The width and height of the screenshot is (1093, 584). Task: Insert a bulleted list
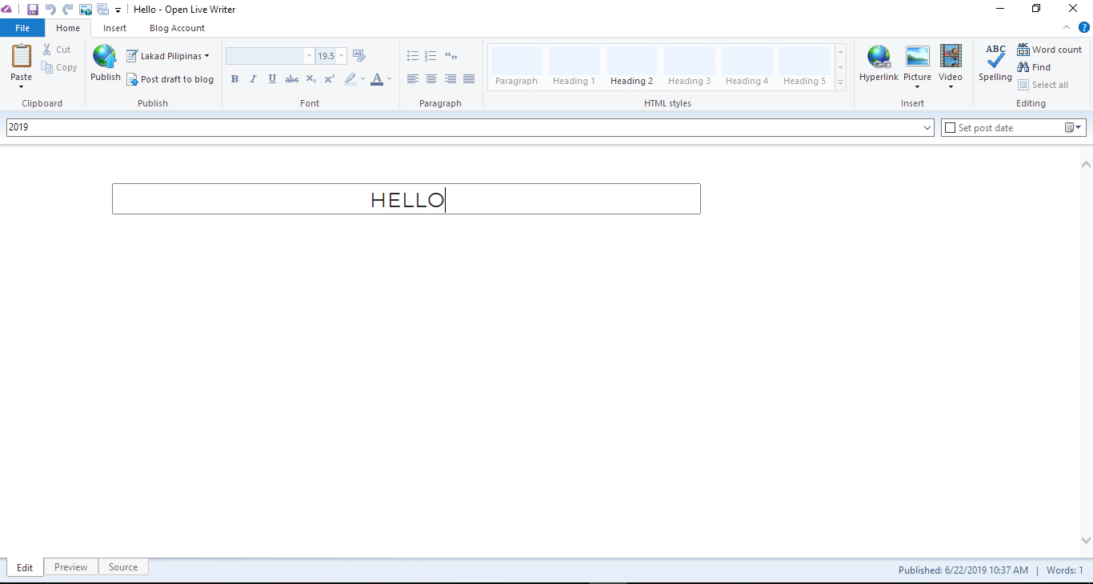[x=413, y=56]
